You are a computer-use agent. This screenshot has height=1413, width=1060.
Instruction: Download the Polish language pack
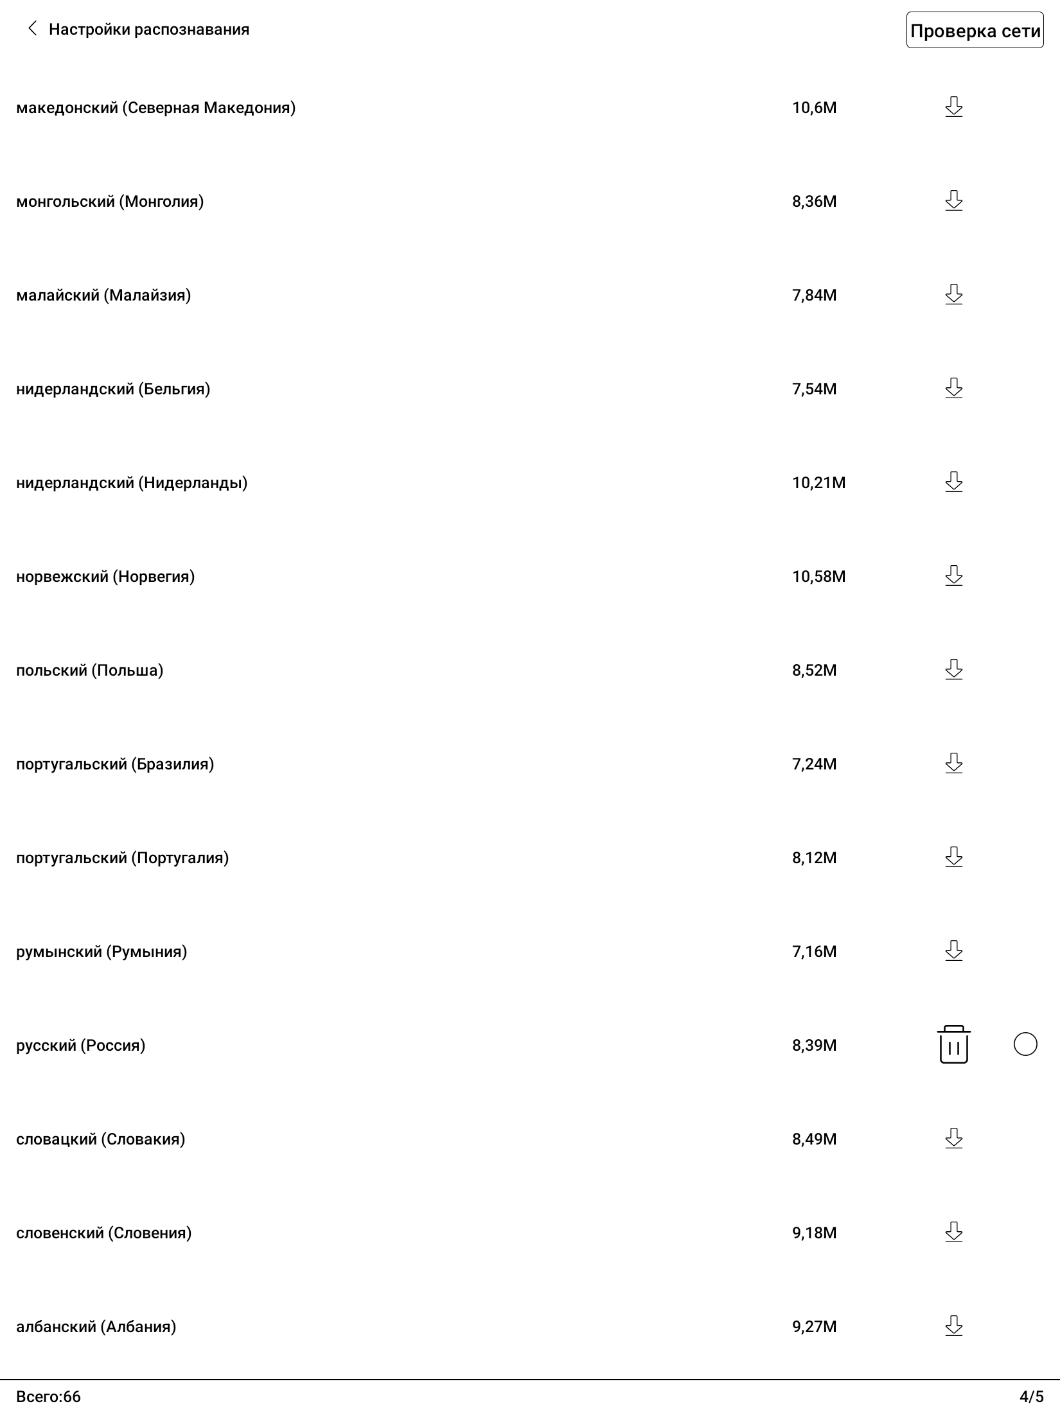(x=954, y=669)
